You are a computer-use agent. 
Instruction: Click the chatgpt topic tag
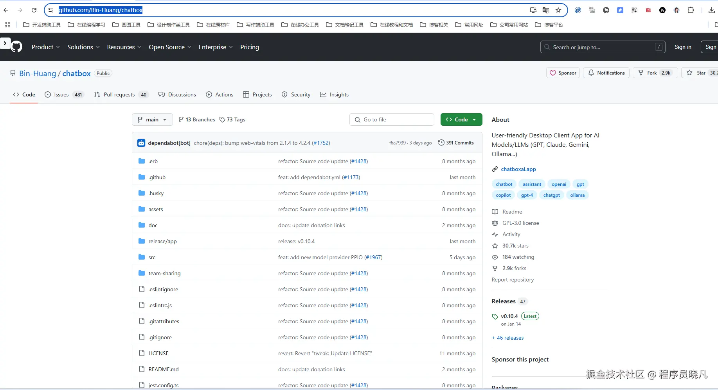click(551, 195)
